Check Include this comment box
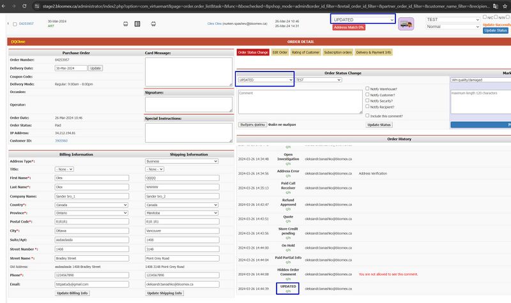The image size is (511, 303). pyautogui.click(x=367, y=115)
